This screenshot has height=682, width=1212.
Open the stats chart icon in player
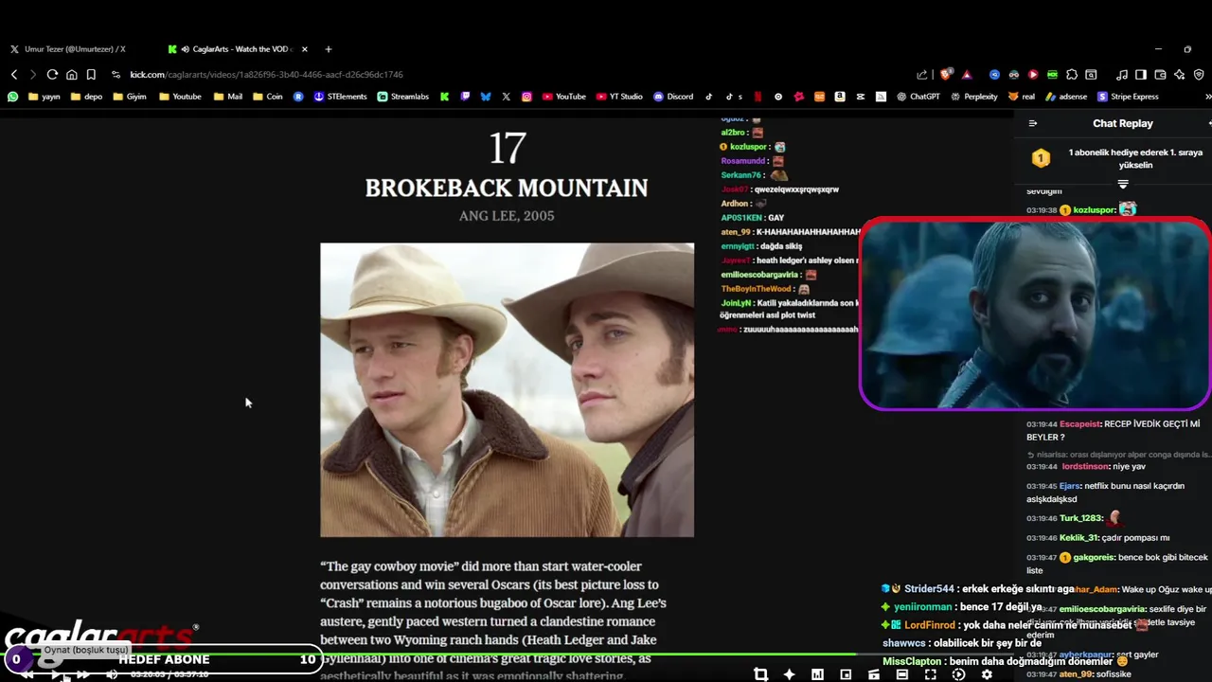817,674
